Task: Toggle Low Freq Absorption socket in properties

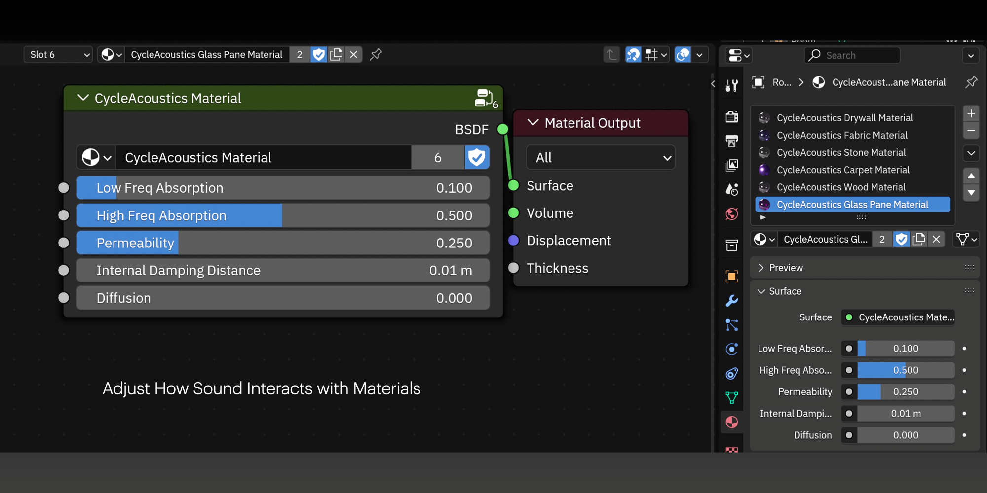Action: point(849,349)
